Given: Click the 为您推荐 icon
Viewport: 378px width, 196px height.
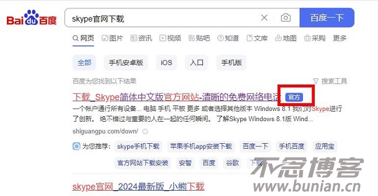Looking at the screenshot, I should [77, 146].
